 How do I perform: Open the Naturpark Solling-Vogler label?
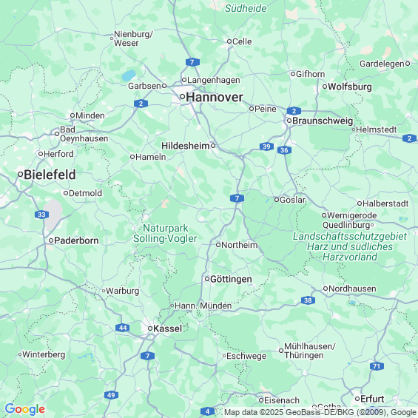165,233
